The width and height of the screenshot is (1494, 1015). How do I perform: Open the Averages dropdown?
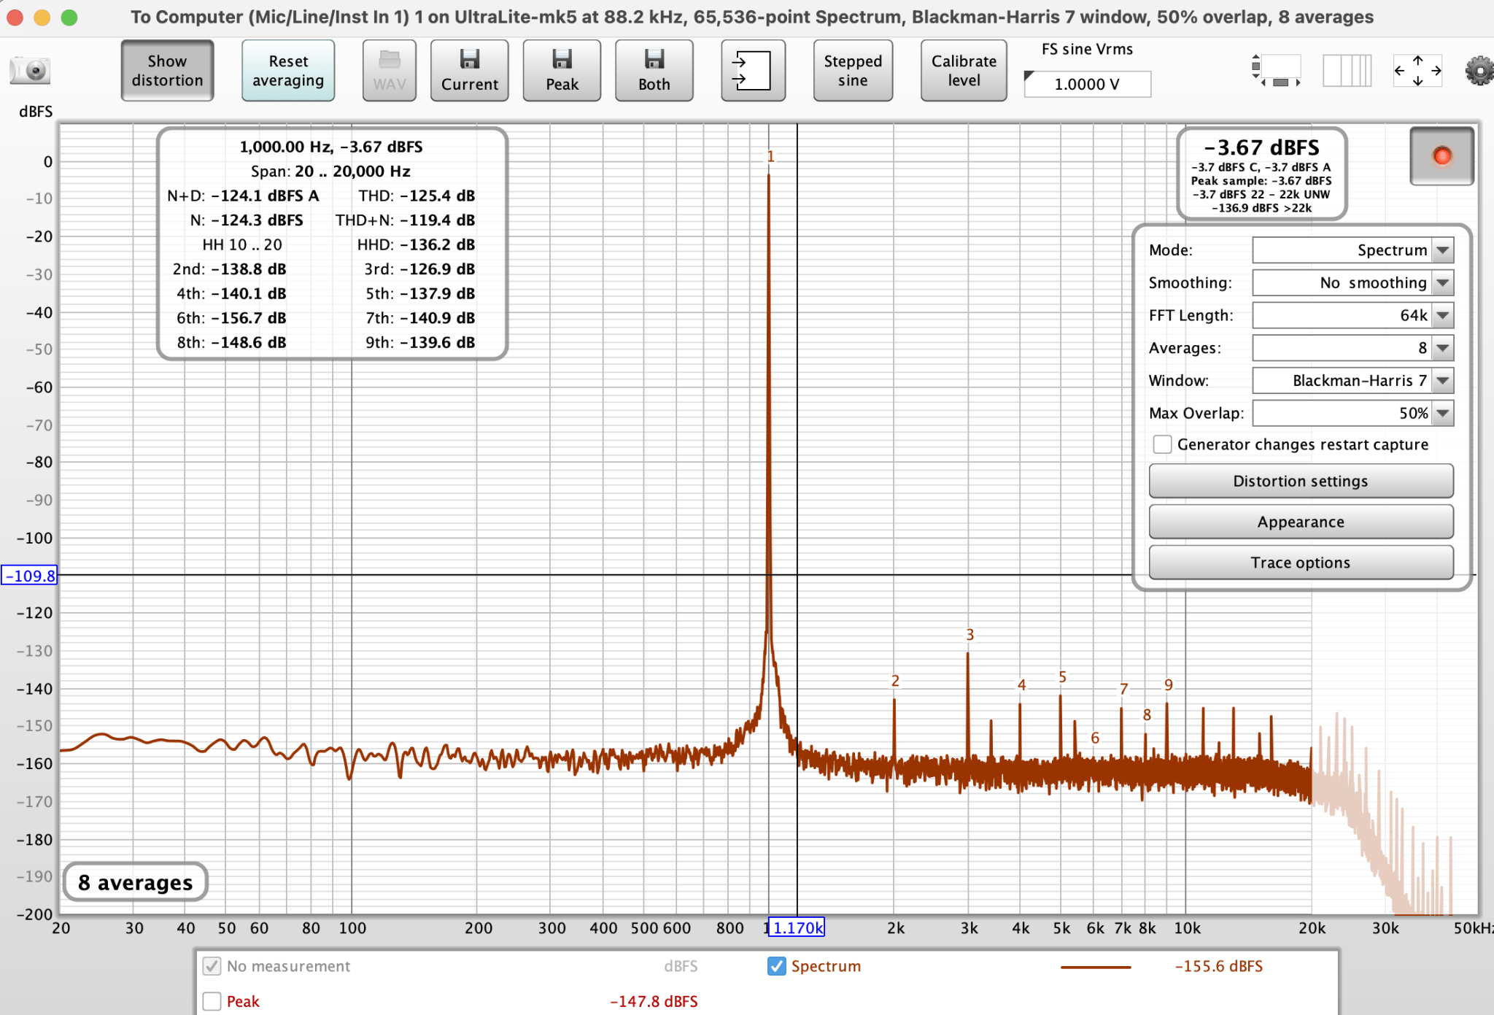click(x=1352, y=348)
